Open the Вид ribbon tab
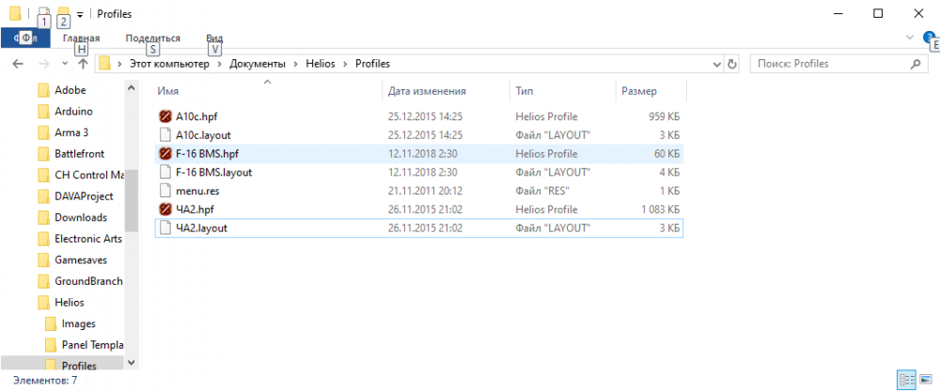The width and height of the screenshot is (940, 391). pos(213,38)
